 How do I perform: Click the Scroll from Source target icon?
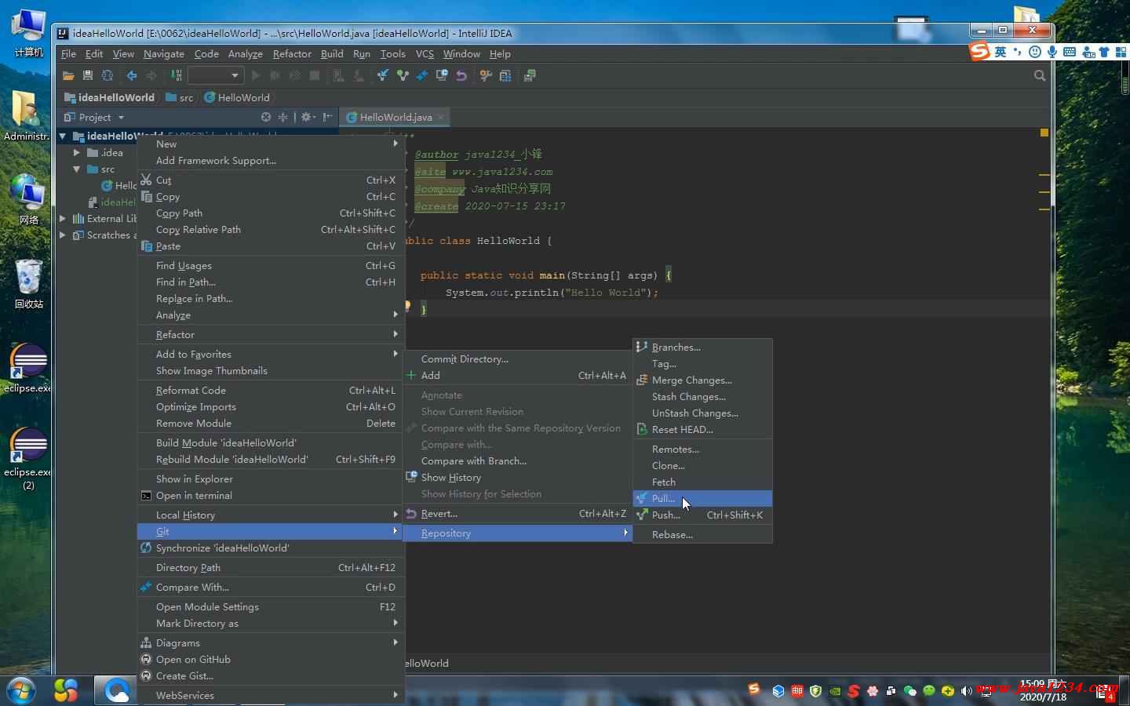point(266,117)
